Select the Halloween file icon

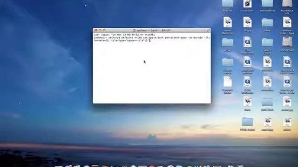click(x=247, y=4)
